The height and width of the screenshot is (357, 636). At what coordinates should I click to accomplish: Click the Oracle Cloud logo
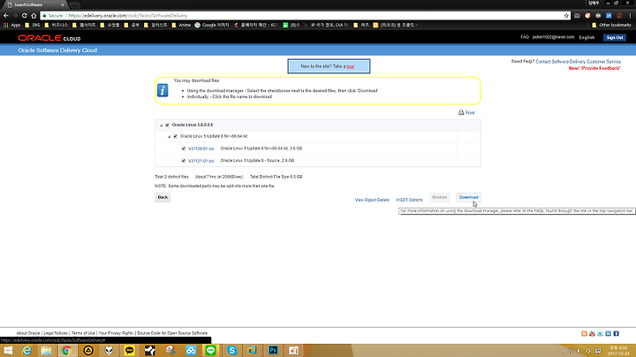tap(49, 38)
